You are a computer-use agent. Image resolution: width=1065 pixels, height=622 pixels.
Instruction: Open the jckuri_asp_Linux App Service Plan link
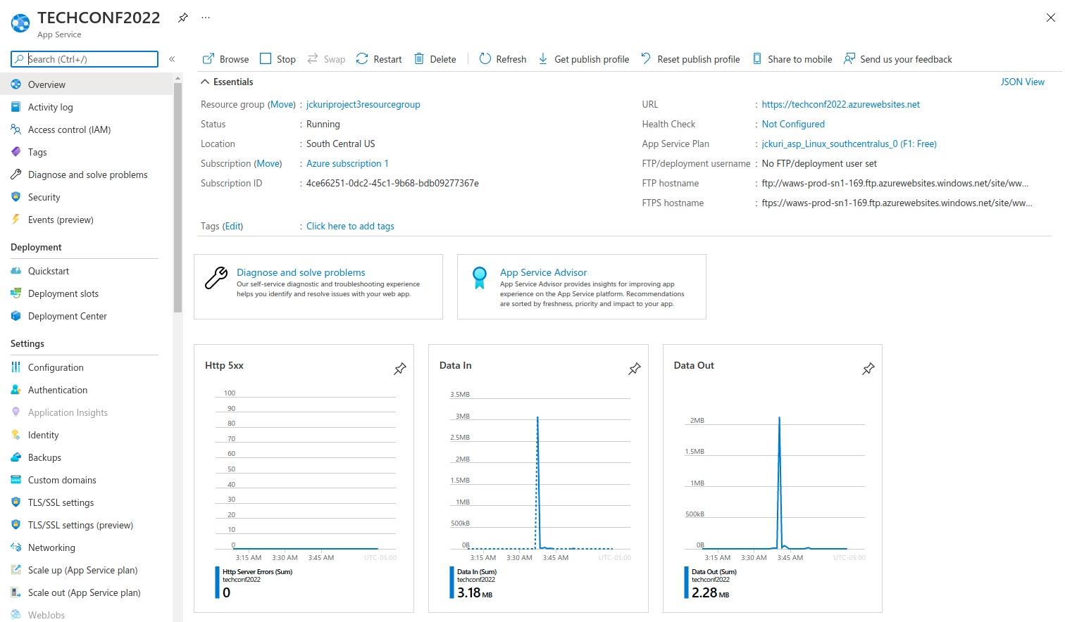coord(849,144)
